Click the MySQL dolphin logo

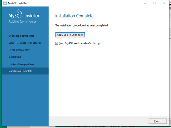coord(19,11)
